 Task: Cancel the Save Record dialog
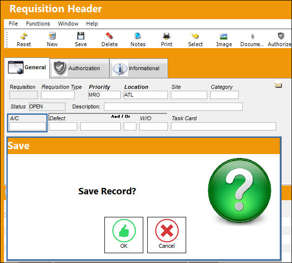[x=166, y=235]
